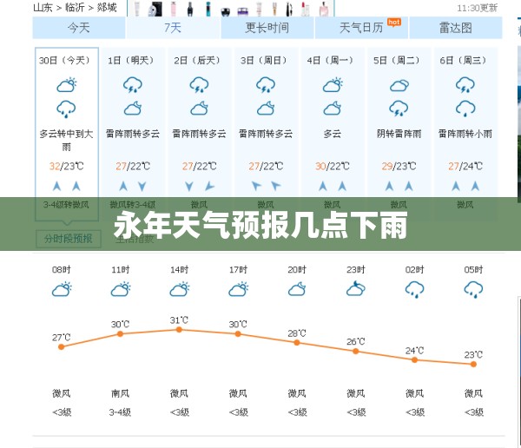Click the 雷阵雨转小雨 description
Screen dimensions: 521x448
pyautogui.click(x=465, y=134)
